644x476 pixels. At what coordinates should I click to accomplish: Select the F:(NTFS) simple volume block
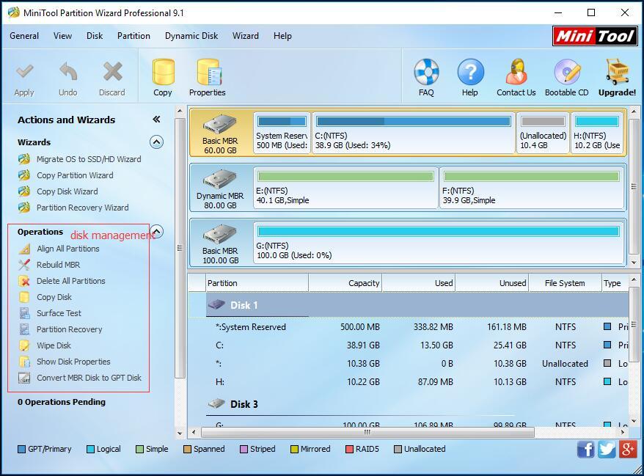(x=532, y=188)
